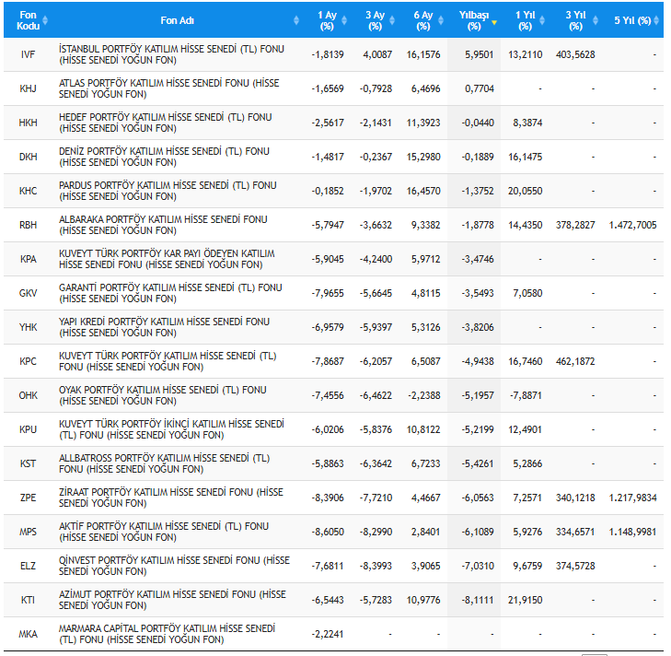The image size is (671, 656).
Task: Select fund code MPS
Action: coord(28,532)
